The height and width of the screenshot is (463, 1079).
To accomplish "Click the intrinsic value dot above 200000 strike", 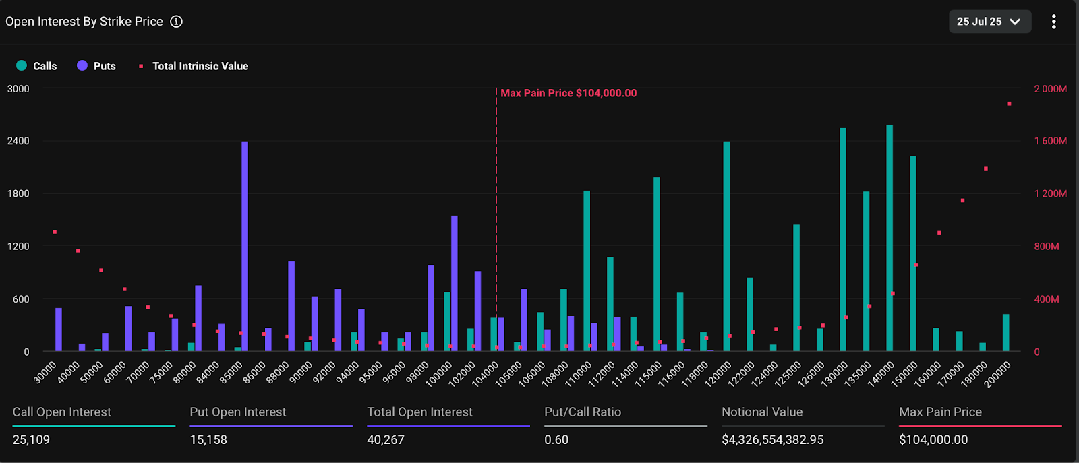I will pyautogui.click(x=1009, y=104).
